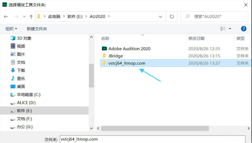The height and width of the screenshot is (143, 252).
Task: Click the file list right scroll arrow
Action: 249,128
